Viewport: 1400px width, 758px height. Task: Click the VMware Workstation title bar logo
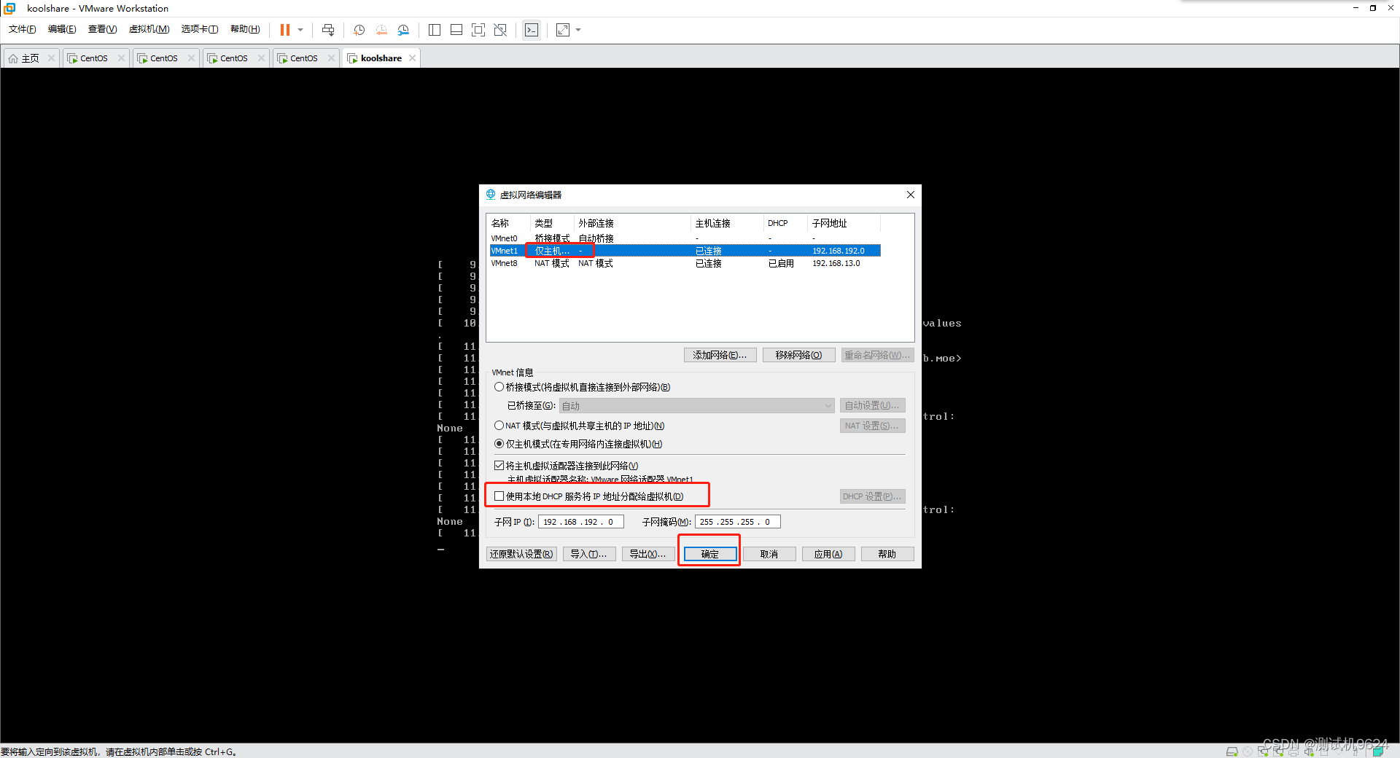click(x=10, y=8)
